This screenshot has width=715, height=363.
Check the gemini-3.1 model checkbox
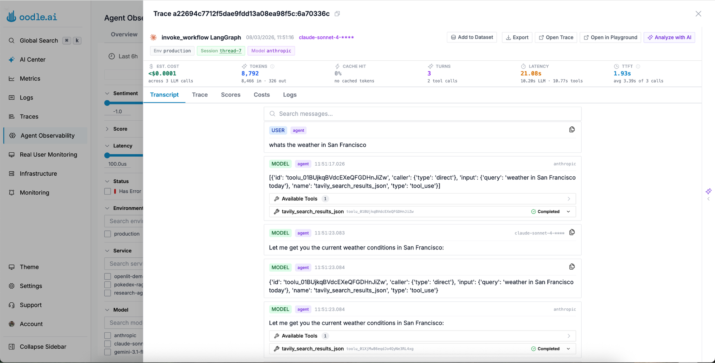point(108,352)
